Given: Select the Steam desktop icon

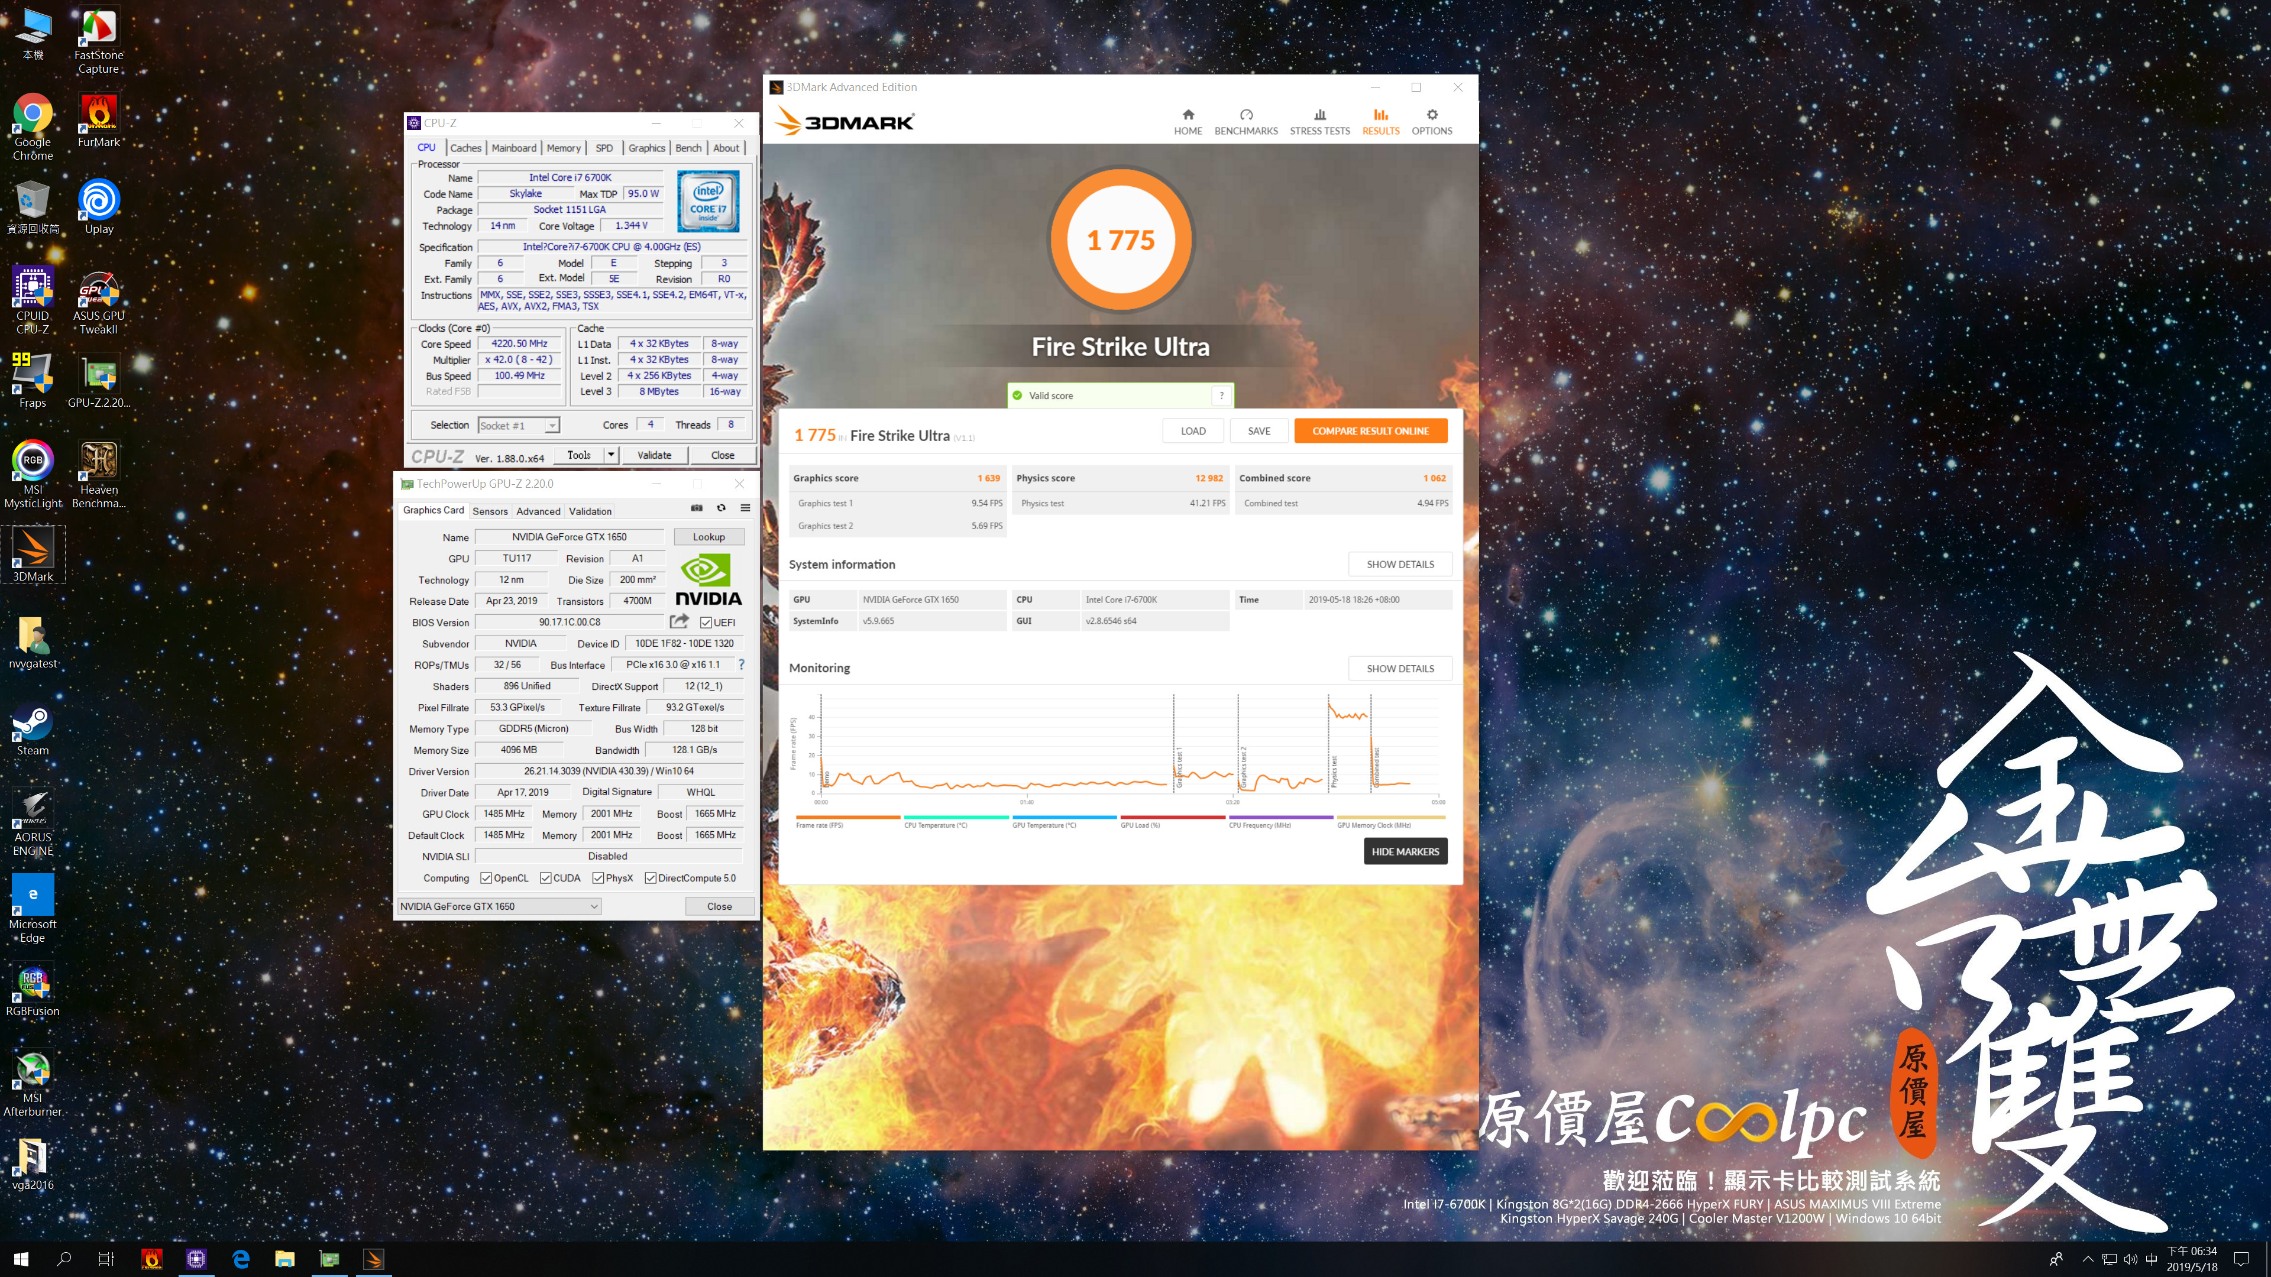Looking at the screenshot, I should [33, 729].
